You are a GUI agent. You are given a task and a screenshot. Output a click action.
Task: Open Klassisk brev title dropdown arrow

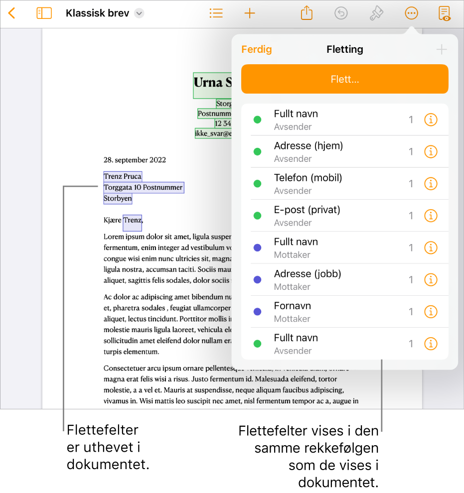pos(139,13)
